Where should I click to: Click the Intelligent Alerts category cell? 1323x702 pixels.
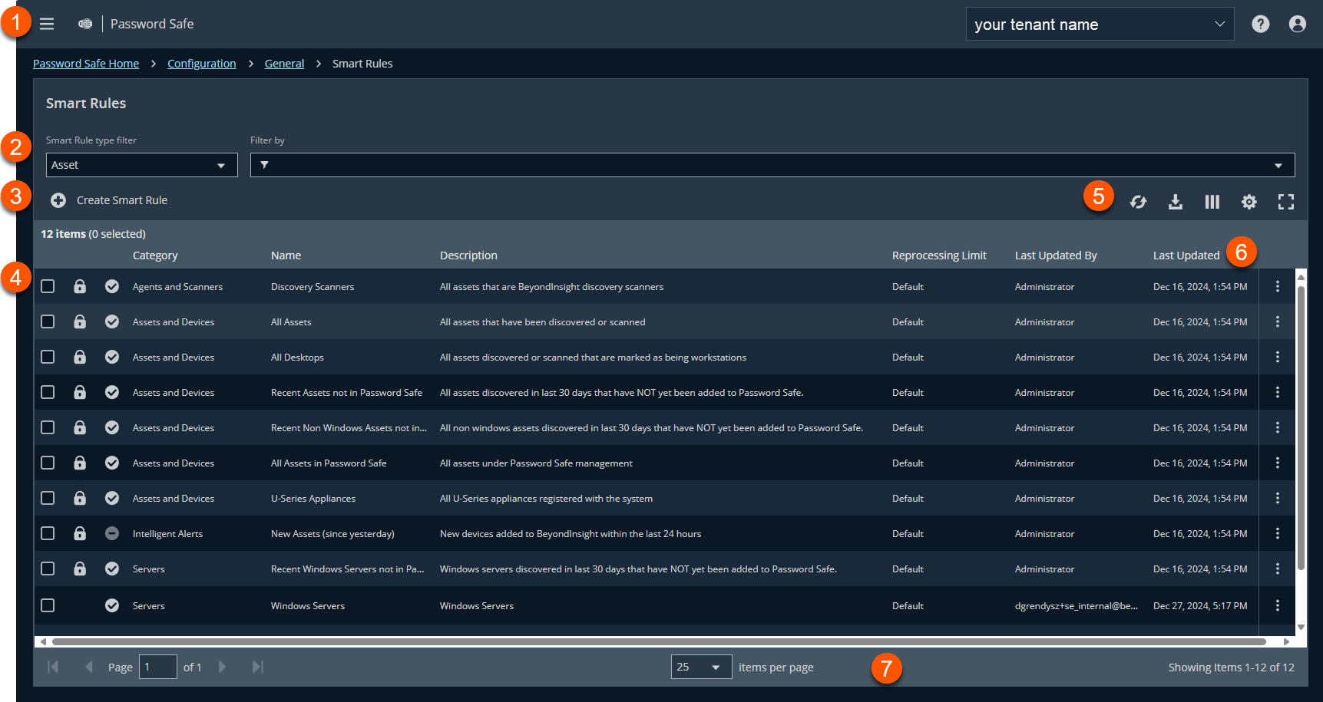coord(167,533)
